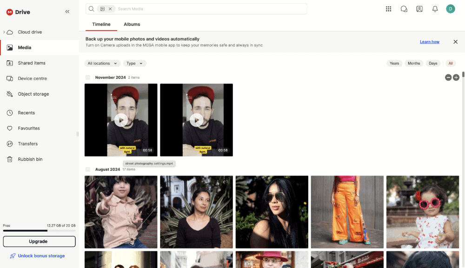The image size is (465, 268).
Task: Remove the image filter chip in search
Action: [110, 9]
